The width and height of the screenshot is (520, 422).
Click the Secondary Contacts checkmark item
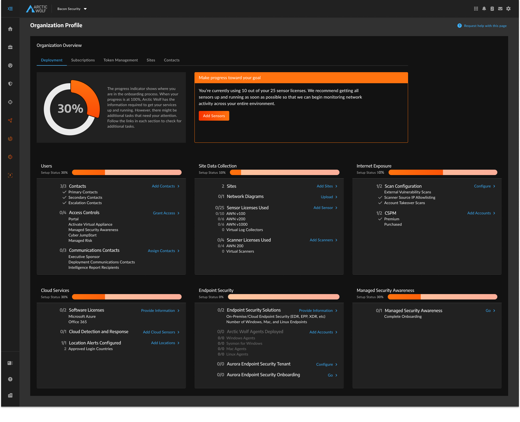point(82,197)
